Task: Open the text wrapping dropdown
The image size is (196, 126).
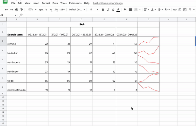Action: click(x=160, y=9)
